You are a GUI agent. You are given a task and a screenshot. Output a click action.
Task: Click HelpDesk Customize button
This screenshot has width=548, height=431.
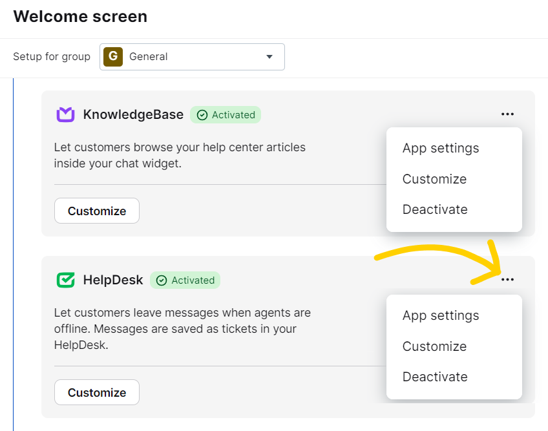(x=97, y=392)
